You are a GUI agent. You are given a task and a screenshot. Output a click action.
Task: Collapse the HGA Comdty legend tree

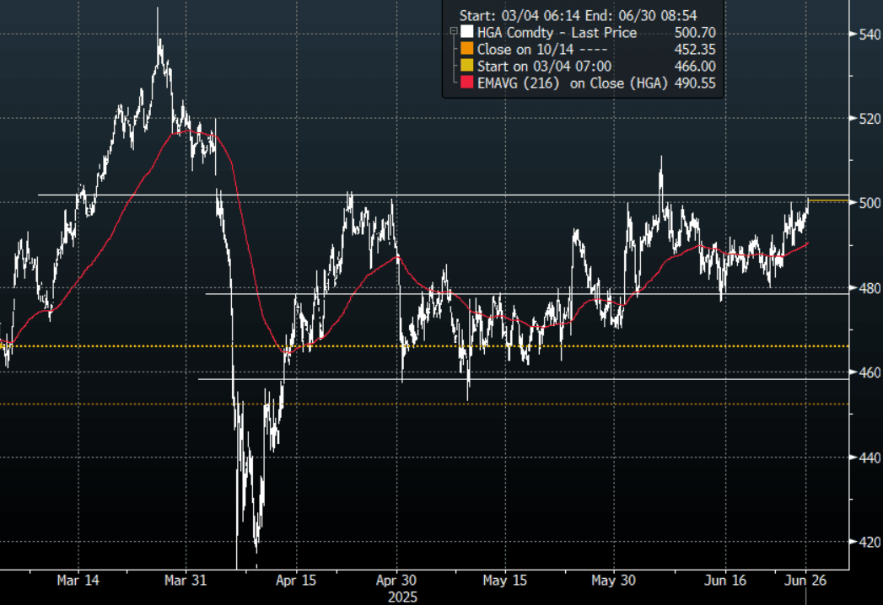coord(452,32)
